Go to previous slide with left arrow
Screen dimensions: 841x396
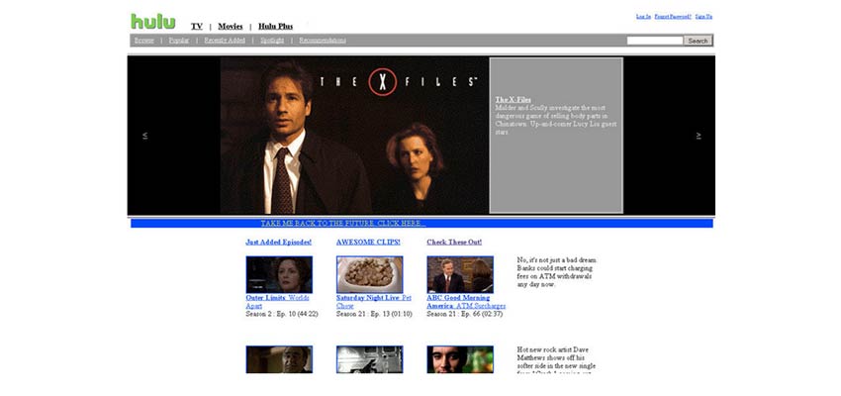pos(144,136)
